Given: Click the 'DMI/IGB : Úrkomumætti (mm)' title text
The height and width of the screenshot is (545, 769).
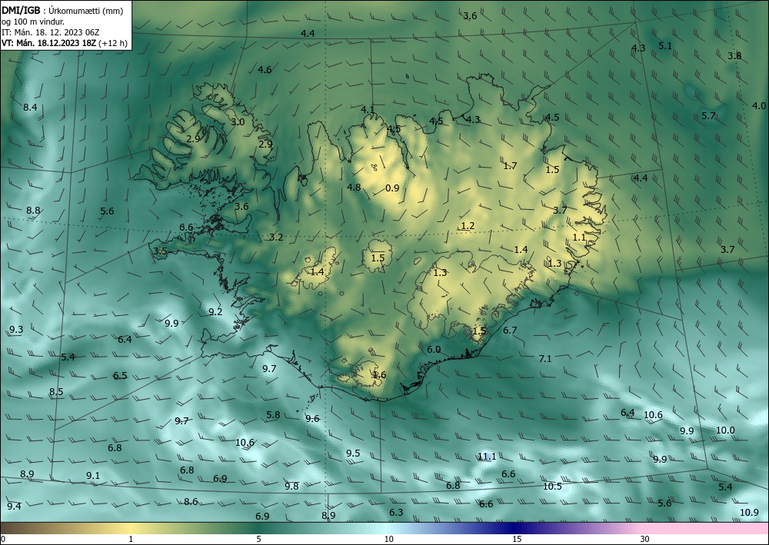Looking at the screenshot, I should (62, 10).
